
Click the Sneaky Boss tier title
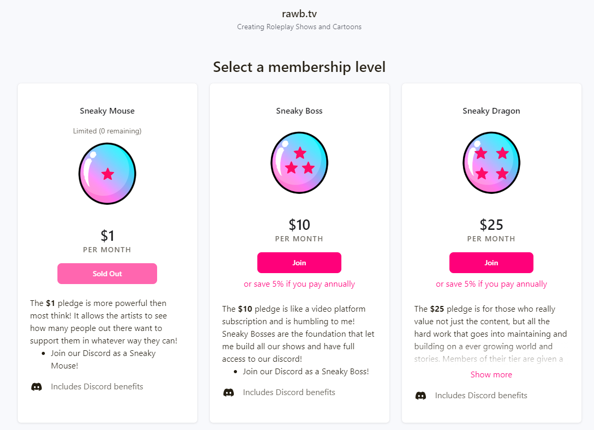[x=299, y=111]
